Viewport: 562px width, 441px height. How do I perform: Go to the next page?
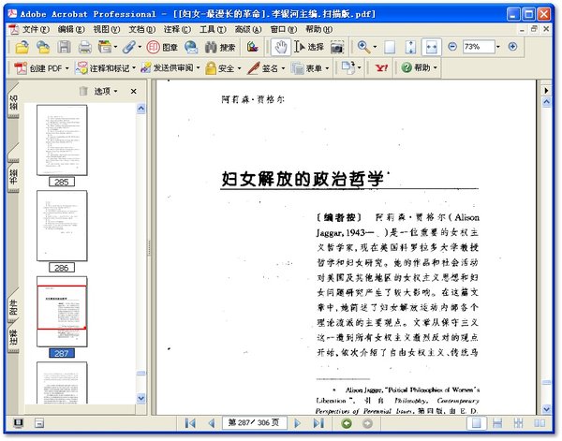point(297,424)
